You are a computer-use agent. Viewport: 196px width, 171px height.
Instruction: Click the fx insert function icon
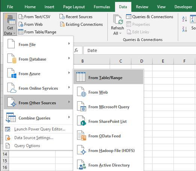pos(76,51)
